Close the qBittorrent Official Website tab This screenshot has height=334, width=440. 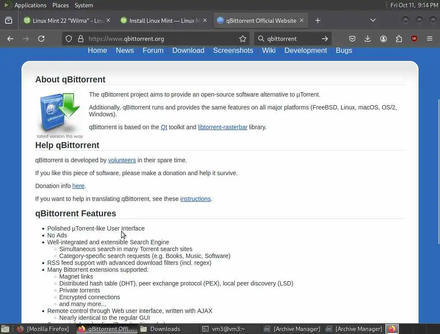(302, 21)
